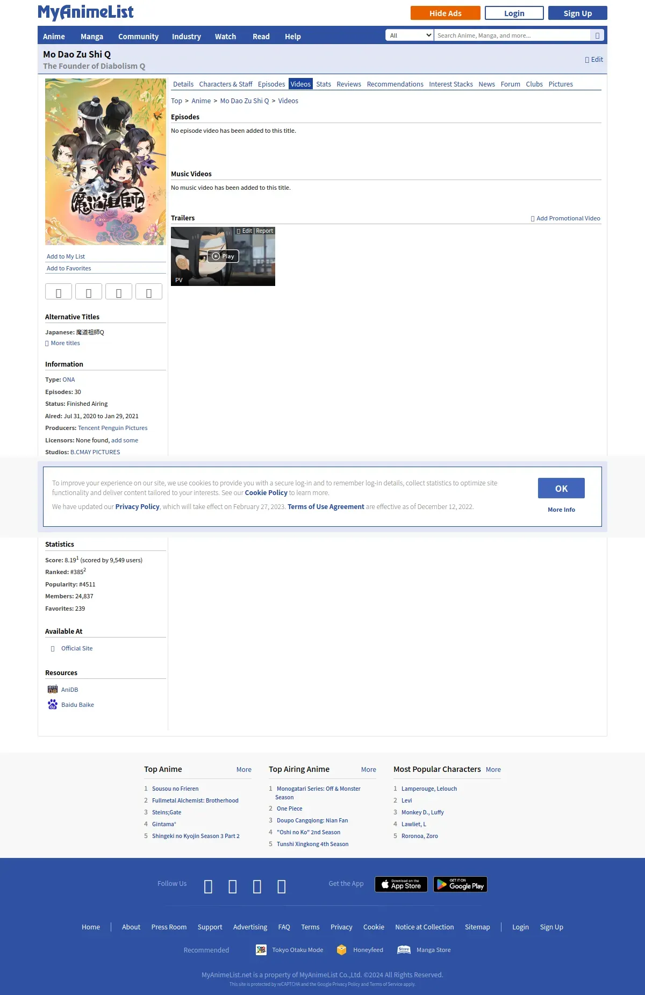
Task: Click the Hide Ads button
Action: [x=446, y=13]
